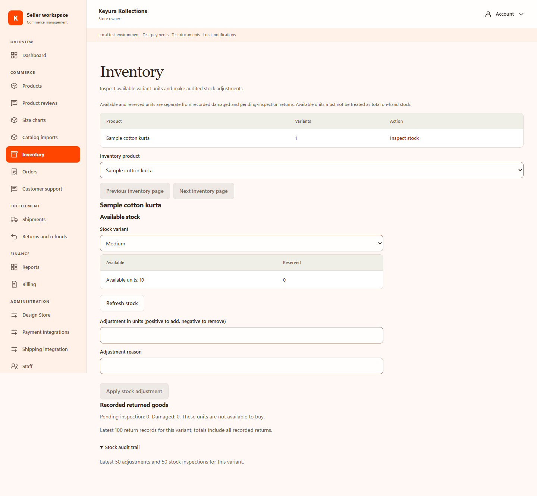Click the orange K store logo
537x496 pixels.
pyautogui.click(x=16, y=18)
